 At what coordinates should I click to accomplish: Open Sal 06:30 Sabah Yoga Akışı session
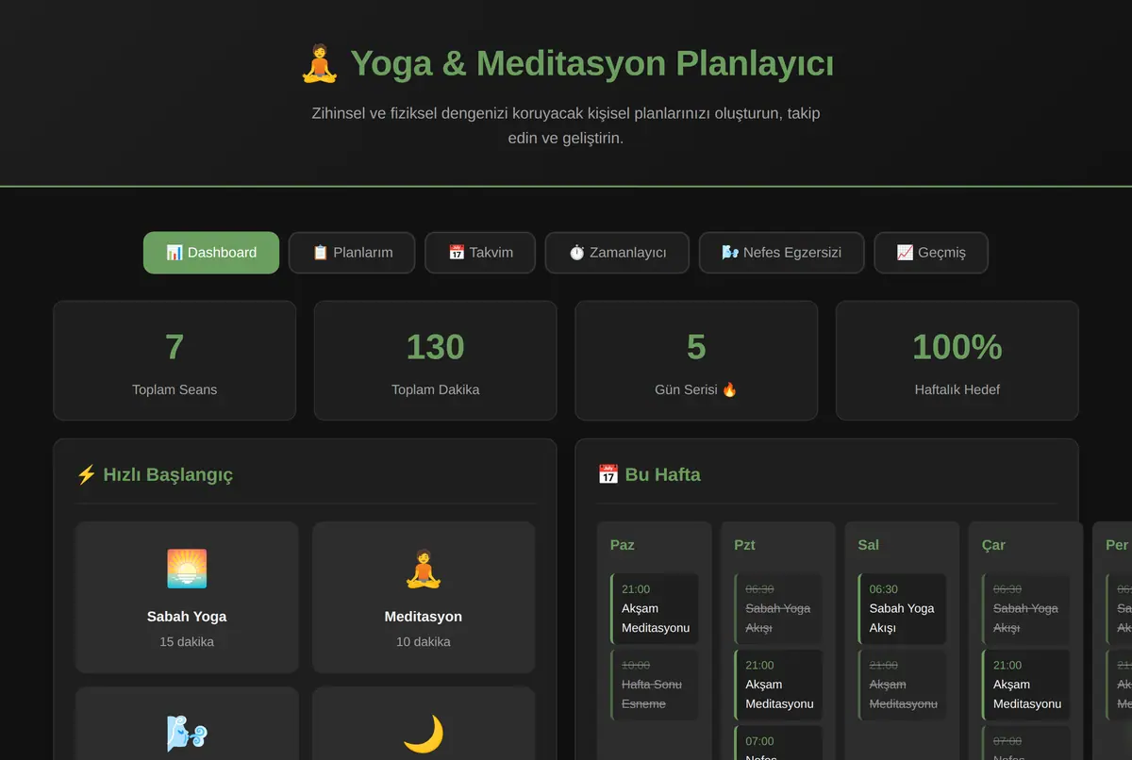(x=902, y=608)
